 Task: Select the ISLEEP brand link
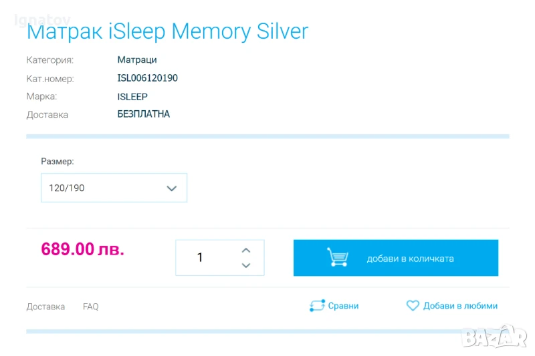132,97
